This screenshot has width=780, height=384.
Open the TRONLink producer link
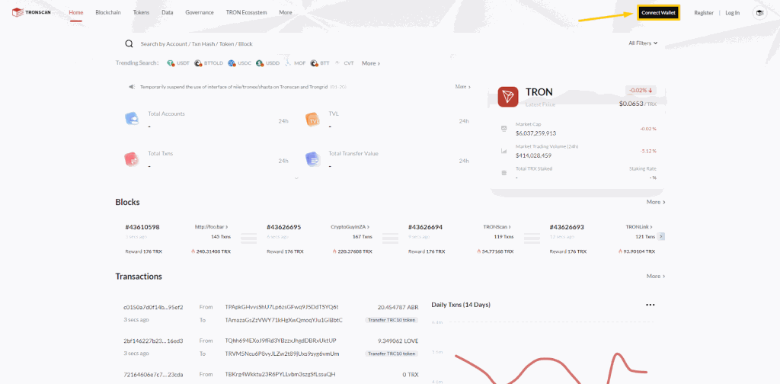coord(639,227)
